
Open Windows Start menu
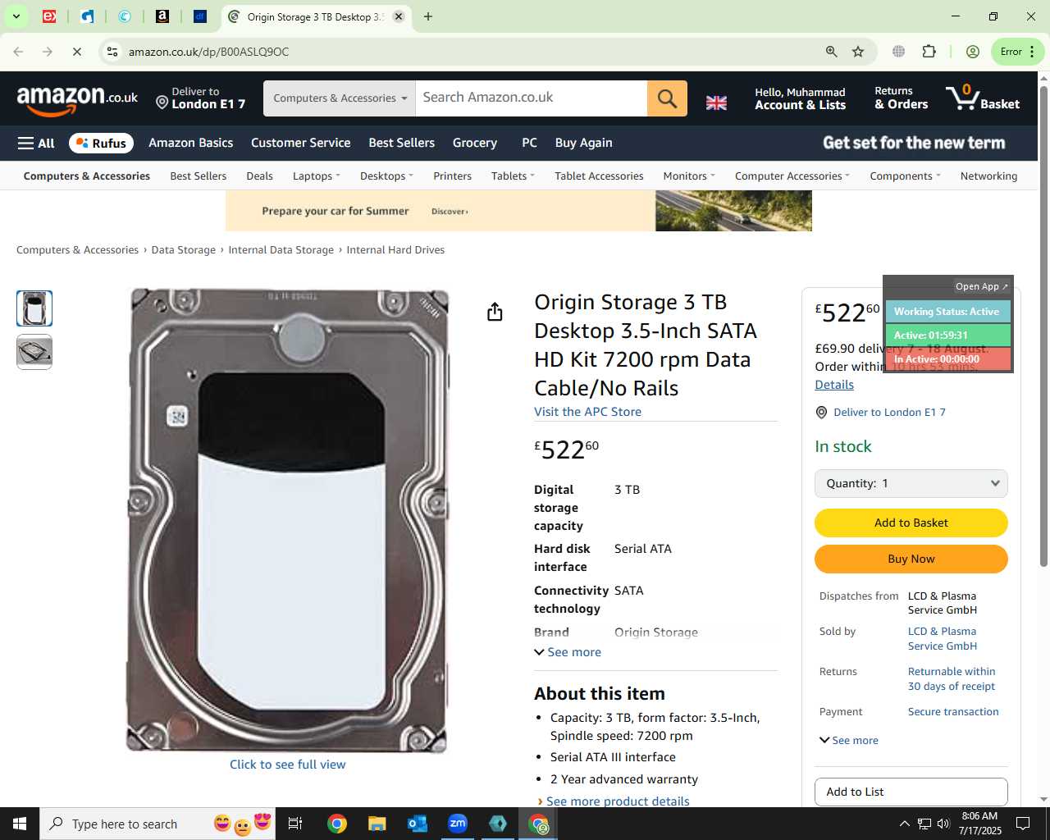pos(20,824)
